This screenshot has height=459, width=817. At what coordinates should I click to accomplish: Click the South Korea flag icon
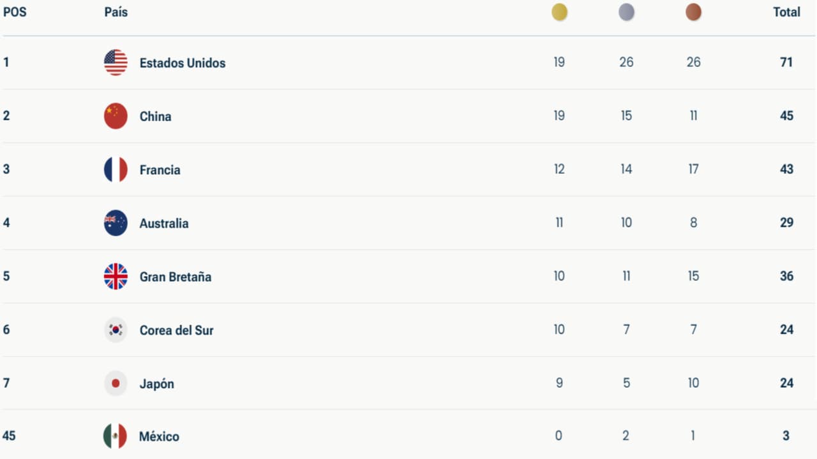pyautogui.click(x=116, y=330)
